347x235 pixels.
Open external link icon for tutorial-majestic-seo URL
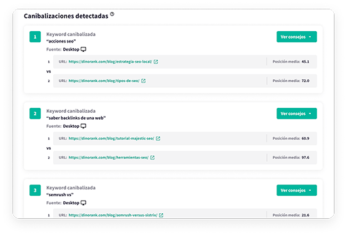click(x=158, y=138)
